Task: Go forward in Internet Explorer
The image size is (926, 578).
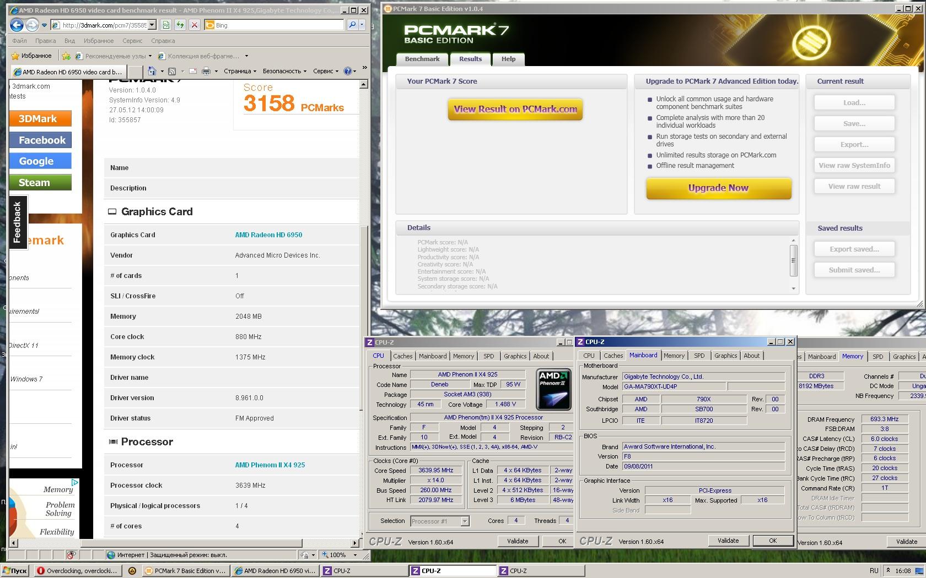Action: pyautogui.click(x=32, y=25)
